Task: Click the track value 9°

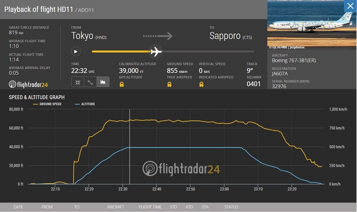Action: (x=250, y=71)
